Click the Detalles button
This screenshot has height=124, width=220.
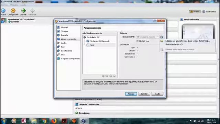[195, 12]
